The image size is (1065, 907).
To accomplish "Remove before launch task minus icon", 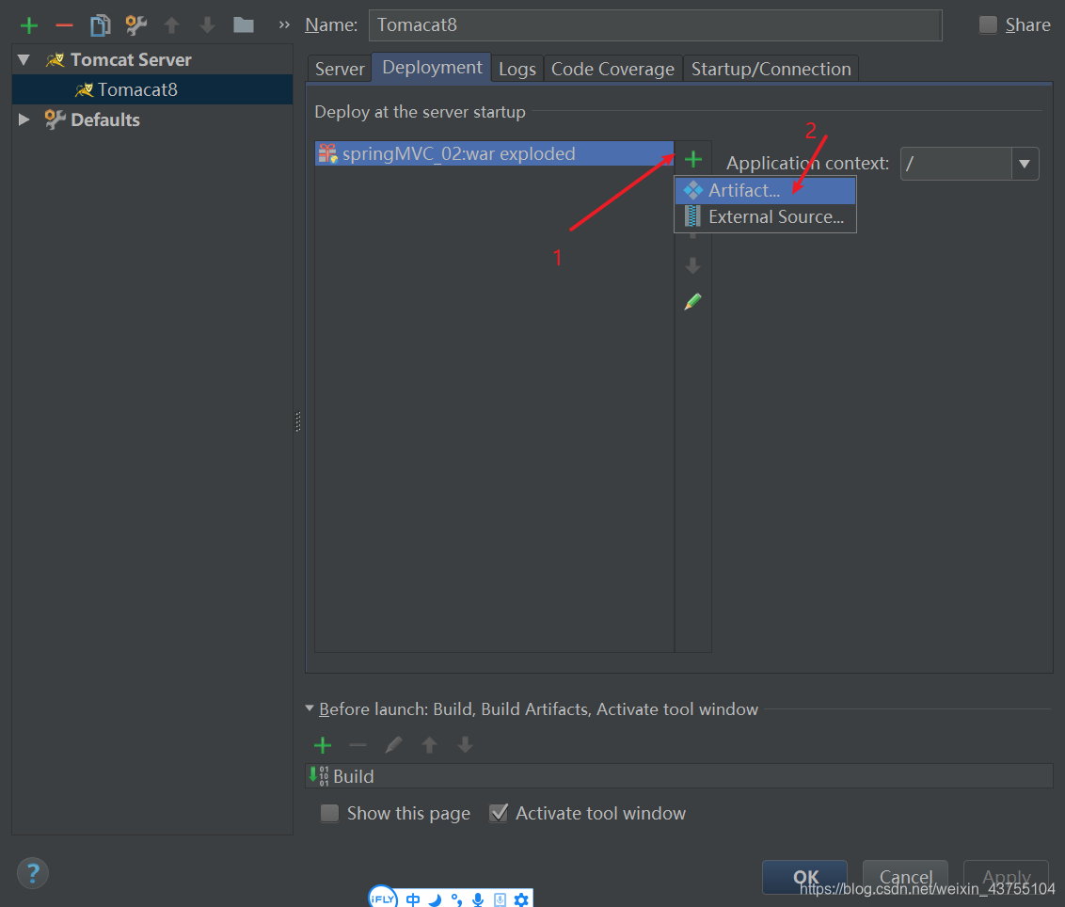I will [358, 745].
